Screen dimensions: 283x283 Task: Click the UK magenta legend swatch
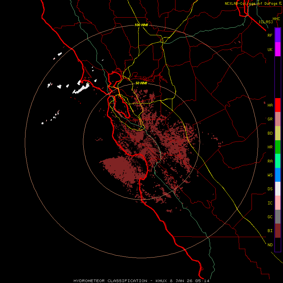tap(278, 49)
